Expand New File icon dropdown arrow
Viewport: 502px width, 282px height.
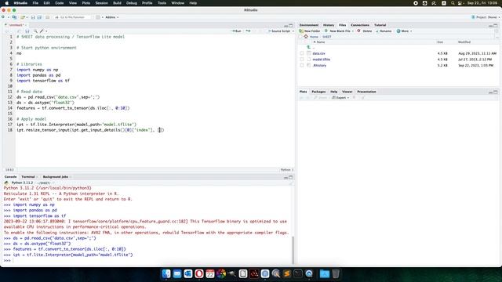(x=8, y=17)
